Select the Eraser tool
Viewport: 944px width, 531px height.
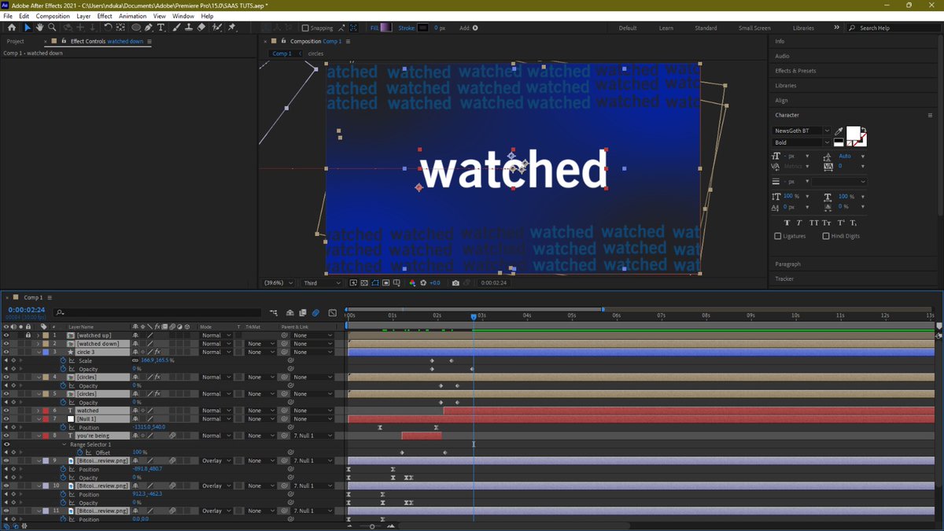(201, 28)
